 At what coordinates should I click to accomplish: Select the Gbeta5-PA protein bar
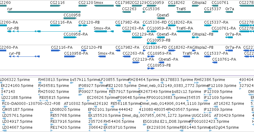point(162,62)
